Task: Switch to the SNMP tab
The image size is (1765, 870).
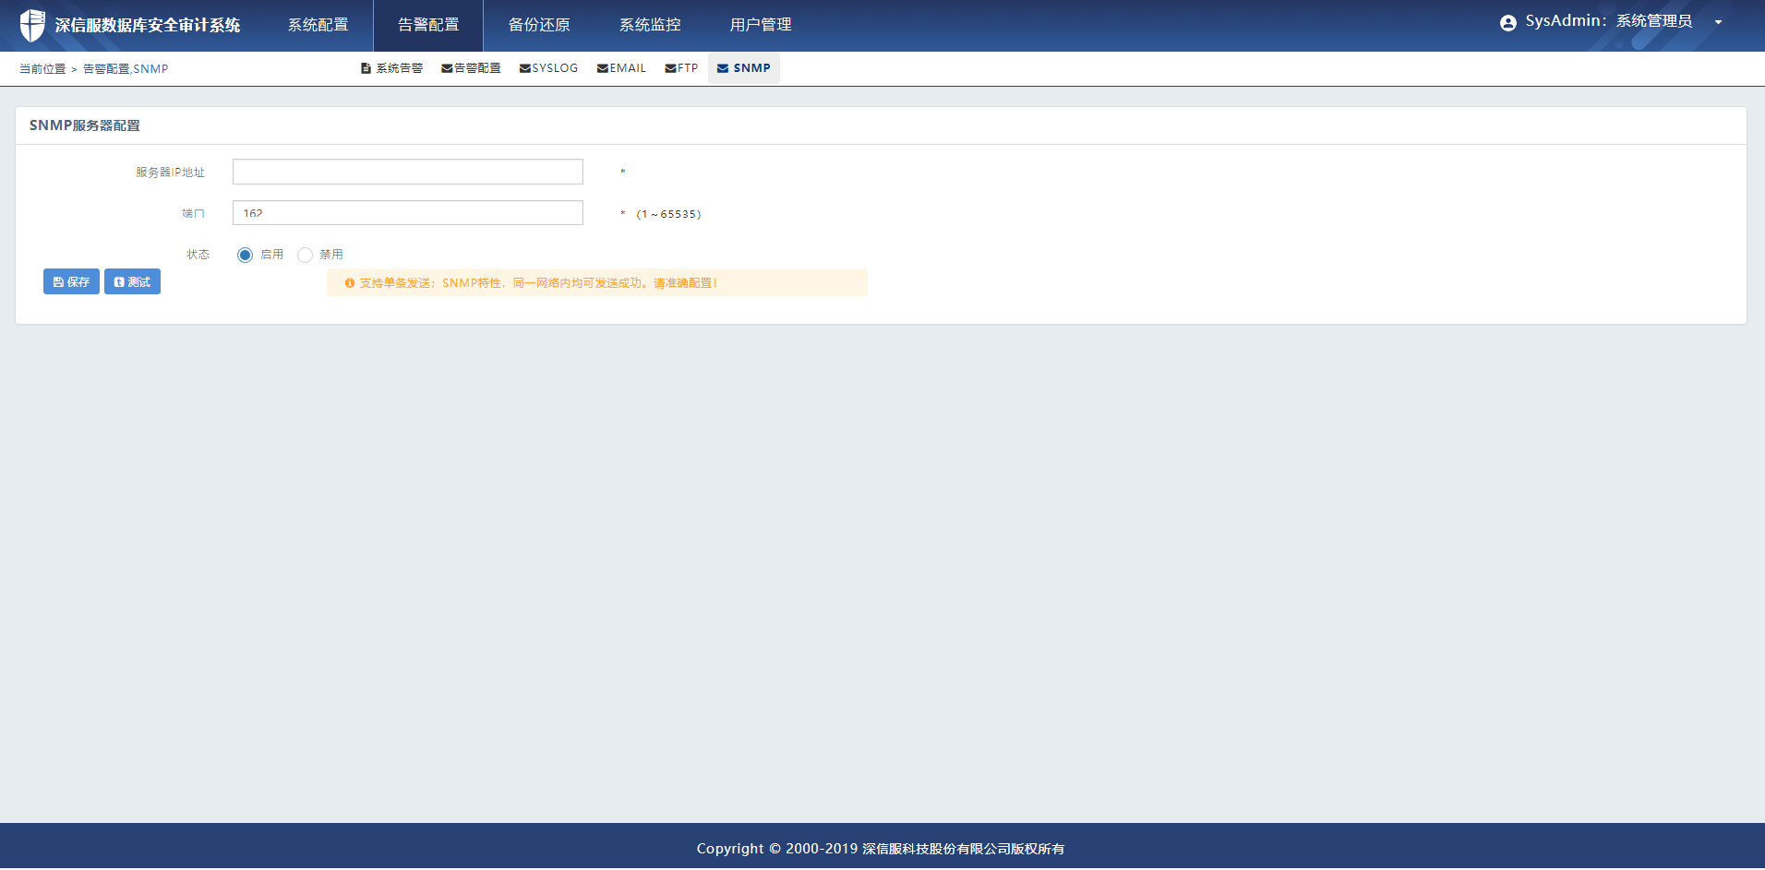Action: 744,68
